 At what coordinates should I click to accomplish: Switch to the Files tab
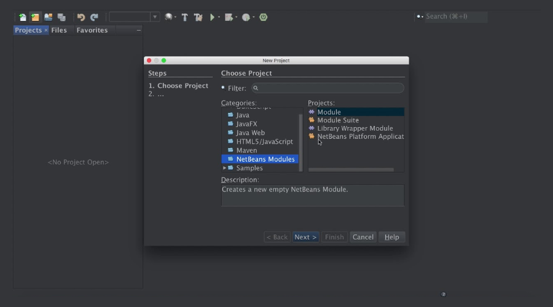(59, 30)
